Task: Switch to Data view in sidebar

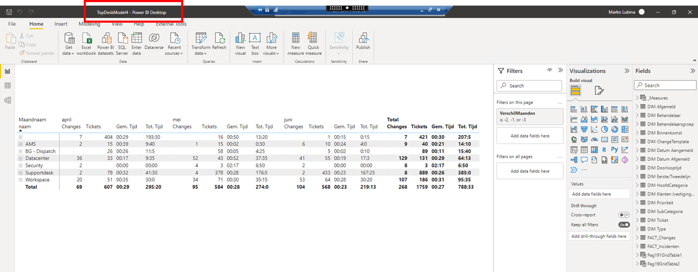Action: pos(7,86)
